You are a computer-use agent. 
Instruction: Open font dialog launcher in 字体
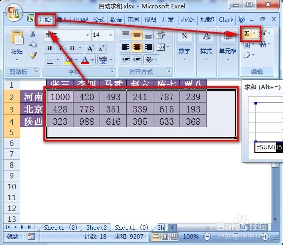pos(112,70)
